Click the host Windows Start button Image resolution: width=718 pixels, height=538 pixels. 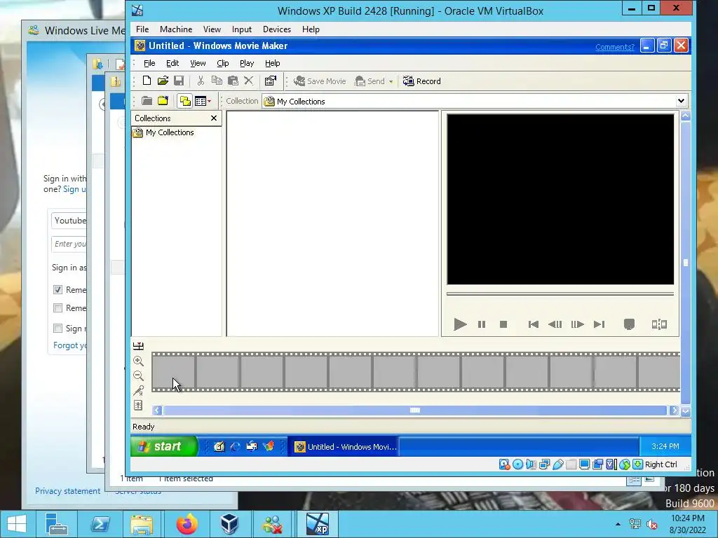(17, 524)
